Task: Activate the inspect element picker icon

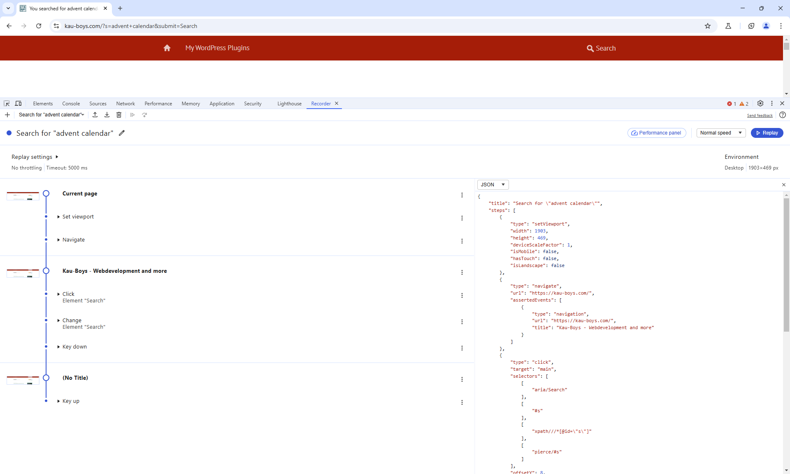Action: coord(7,104)
